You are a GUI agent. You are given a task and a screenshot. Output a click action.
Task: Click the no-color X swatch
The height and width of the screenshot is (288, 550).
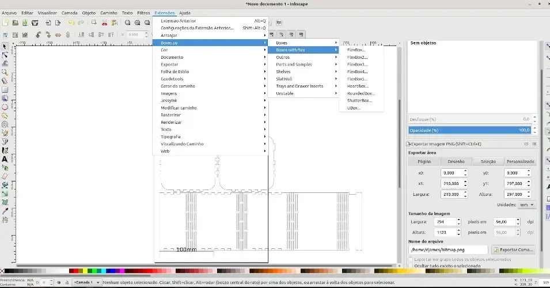[x=2, y=271]
